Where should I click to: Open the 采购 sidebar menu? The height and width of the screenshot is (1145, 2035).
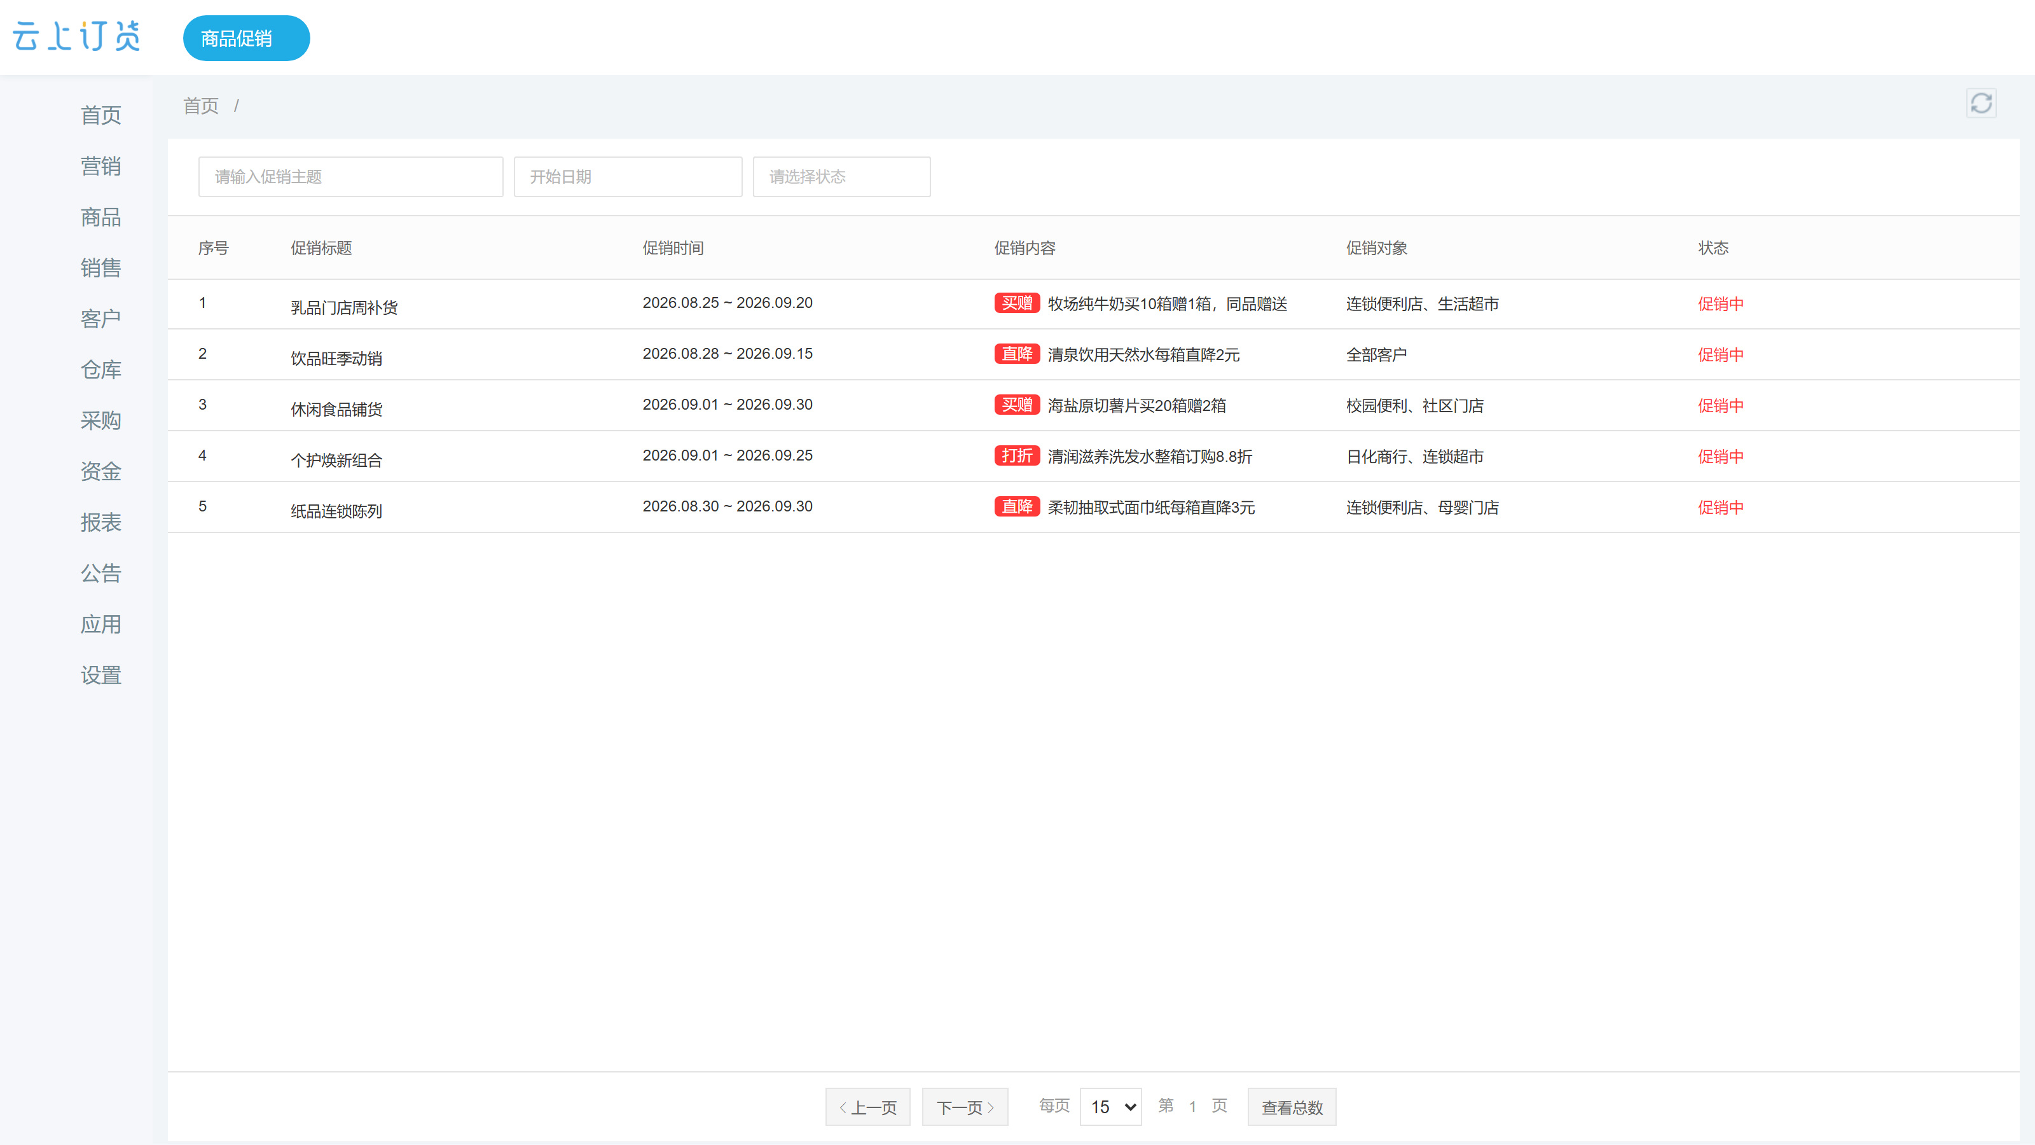coord(101,420)
